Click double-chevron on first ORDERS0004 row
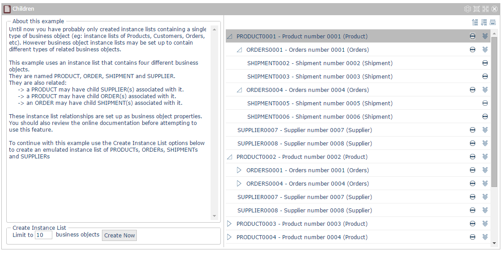The image size is (503, 253). 485,90
